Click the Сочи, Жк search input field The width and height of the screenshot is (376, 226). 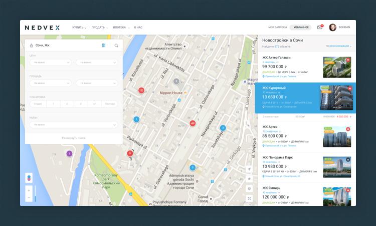point(63,45)
